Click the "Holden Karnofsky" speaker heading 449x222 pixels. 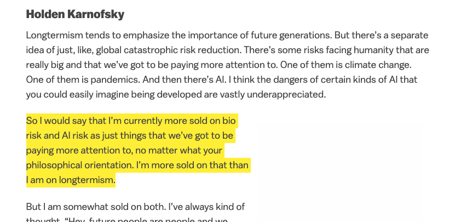(x=75, y=14)
